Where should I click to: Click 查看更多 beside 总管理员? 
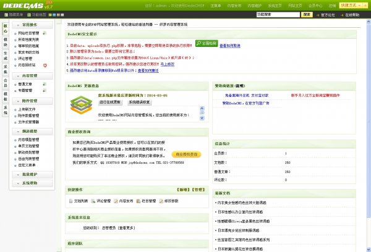click(126, 228)
